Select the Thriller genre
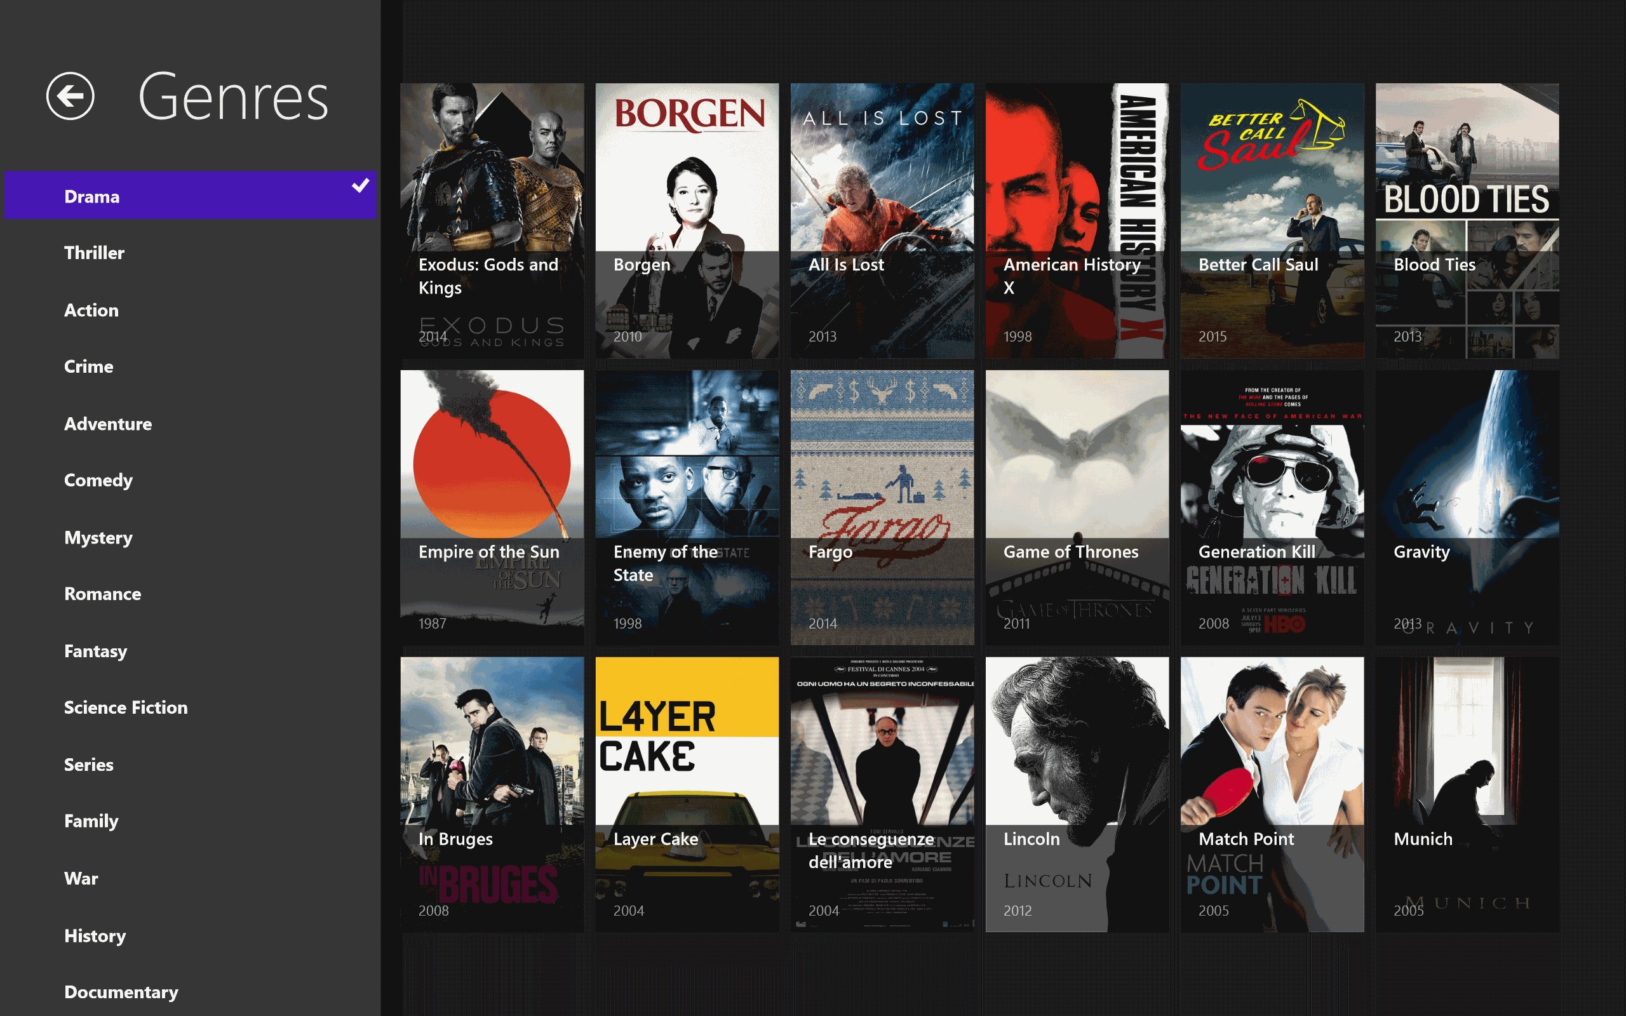 pos(94,253)
